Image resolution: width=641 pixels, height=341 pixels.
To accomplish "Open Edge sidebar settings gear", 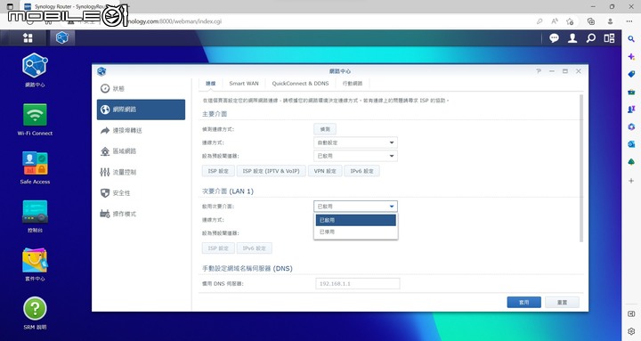I will [631, 331].
